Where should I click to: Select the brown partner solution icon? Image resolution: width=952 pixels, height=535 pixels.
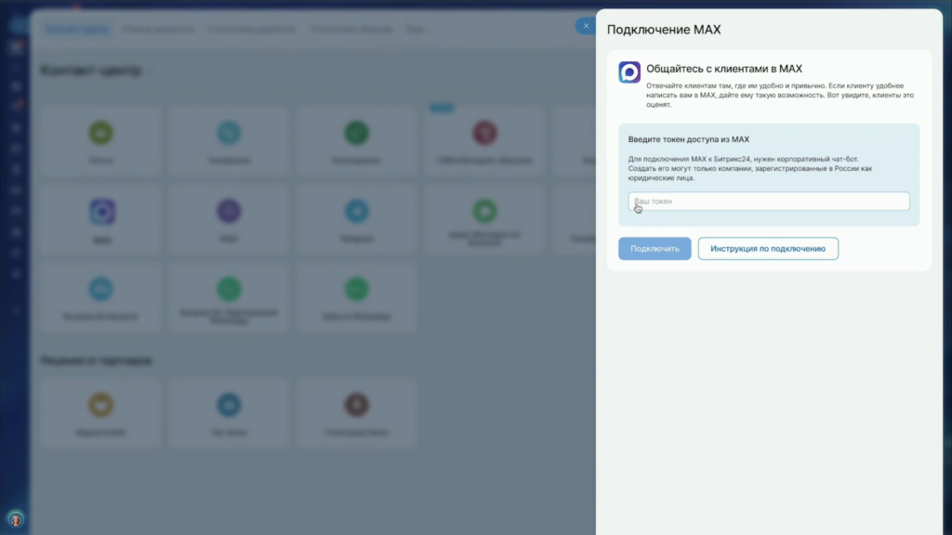(357, 405)
